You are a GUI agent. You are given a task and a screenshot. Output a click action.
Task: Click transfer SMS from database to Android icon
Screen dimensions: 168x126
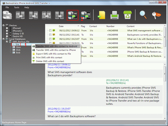[x=73, y=15]
